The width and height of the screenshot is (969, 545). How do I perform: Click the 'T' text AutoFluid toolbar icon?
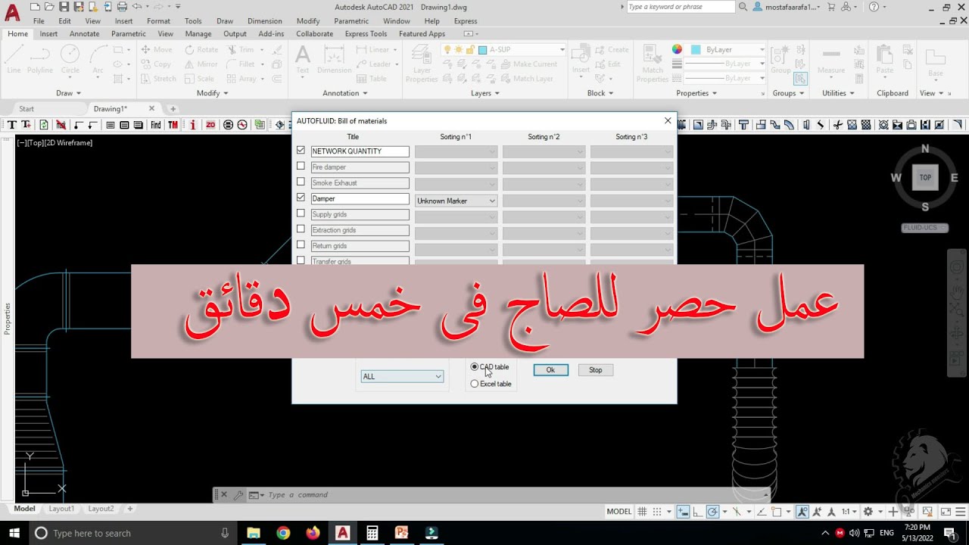(11, 125)
